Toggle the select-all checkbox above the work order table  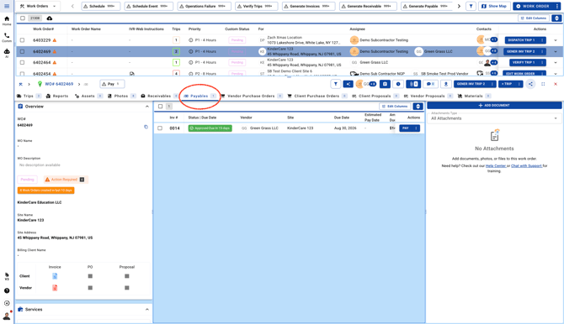(22, 18)
